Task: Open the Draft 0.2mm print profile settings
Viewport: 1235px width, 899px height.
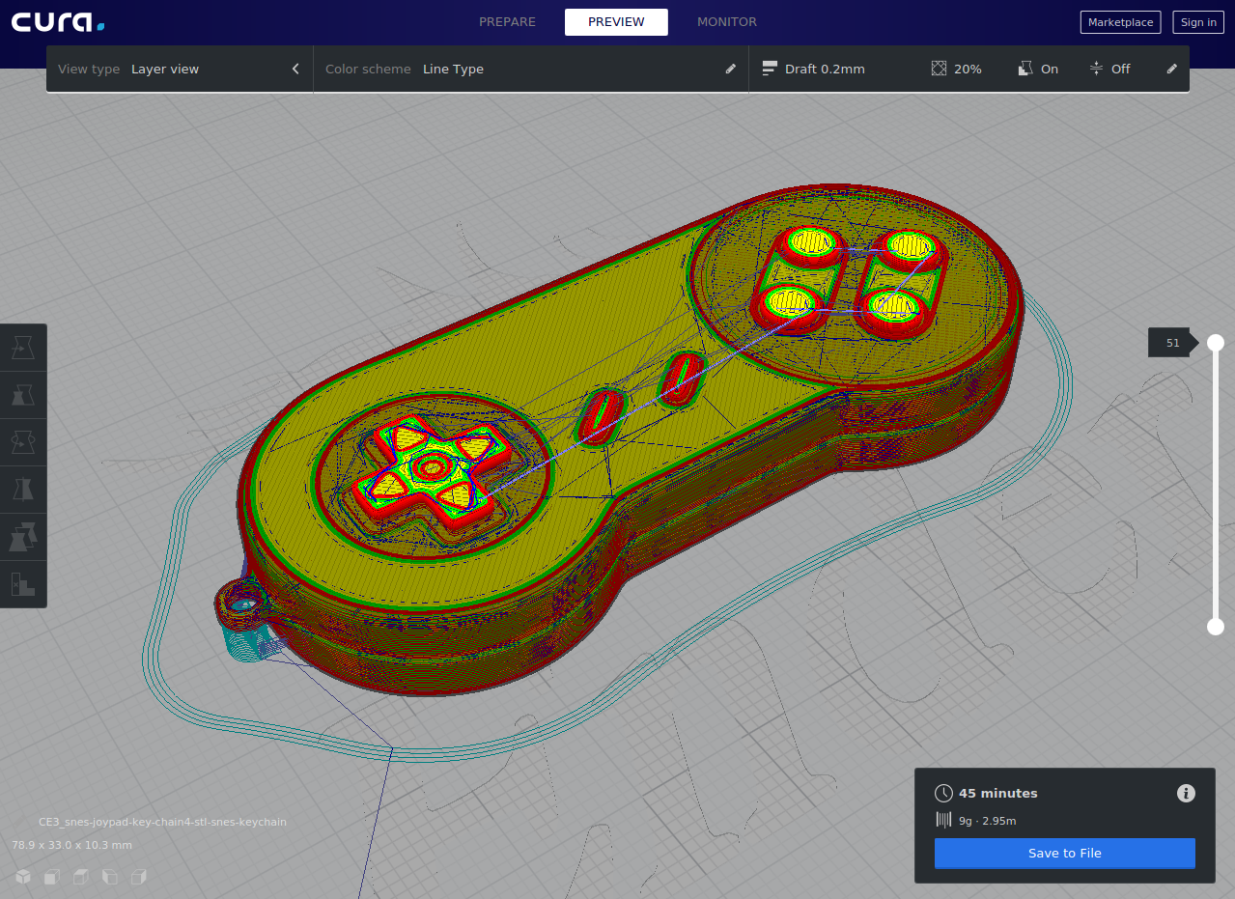Action: point(814,70)
